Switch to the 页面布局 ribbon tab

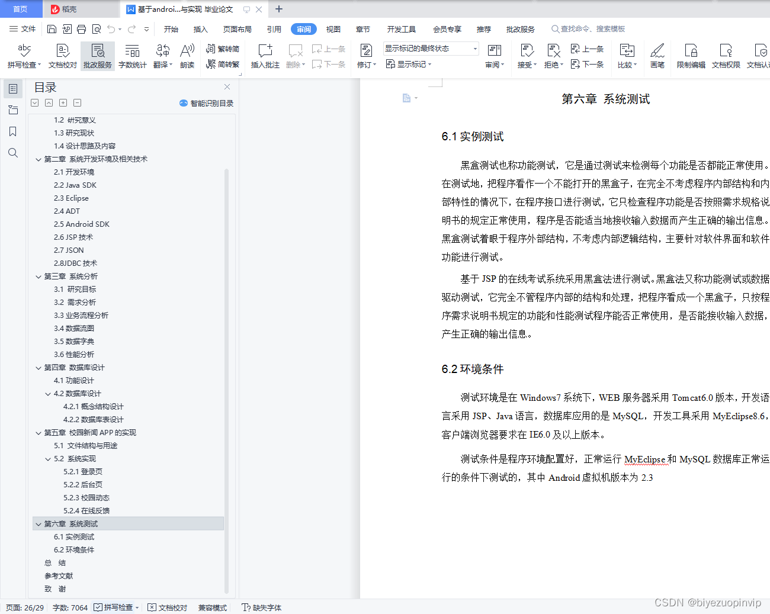point(238,29)
